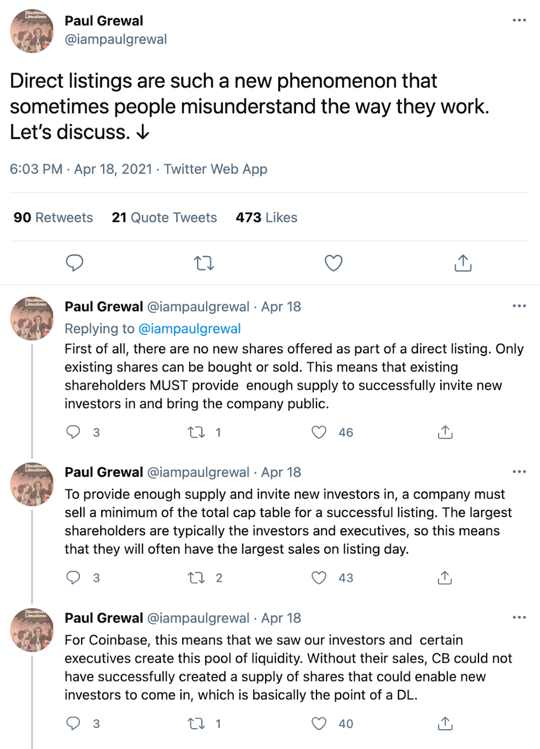The image size is (540, 749).
Task: Reply to the tweet about no new shares
Action: pyautogui.click(x=73, y=432)
